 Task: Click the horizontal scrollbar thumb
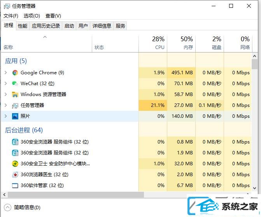[x=76, y=194]
